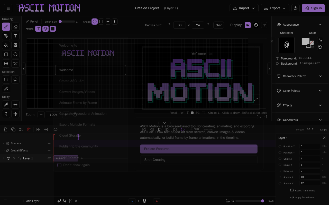The width and height of the screenshot is (329, 205).
Task: Select the Eraser tool
Action: click(15, 27)
